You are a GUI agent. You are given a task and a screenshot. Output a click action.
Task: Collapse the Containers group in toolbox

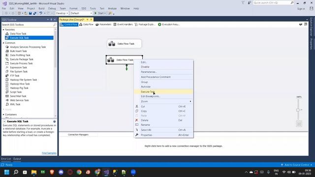click(x=3, y=115)
